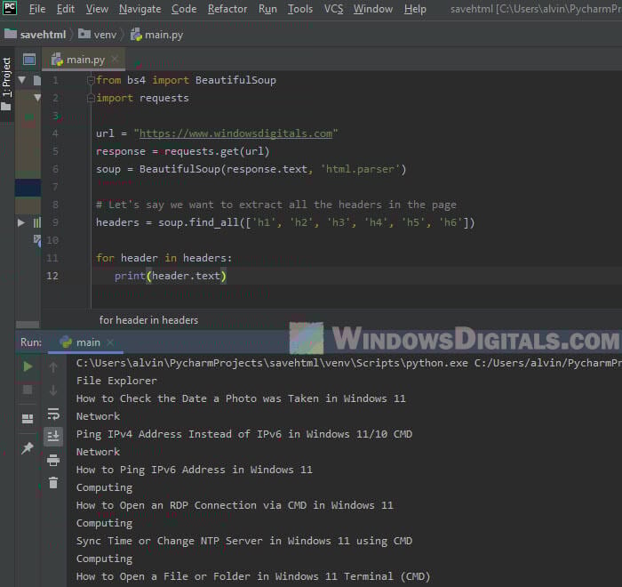Open the Run menu in menu bar
Screen dimensions: 622x587
coord(267,9)
